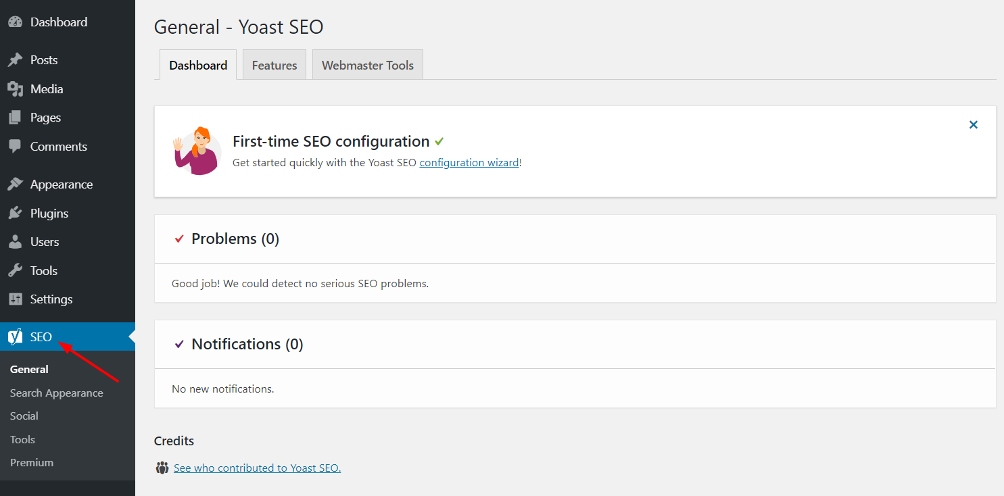The image size is (1004, 496).
Task: Open See who contributed to Yoast SEO
Action: (257, 468)
